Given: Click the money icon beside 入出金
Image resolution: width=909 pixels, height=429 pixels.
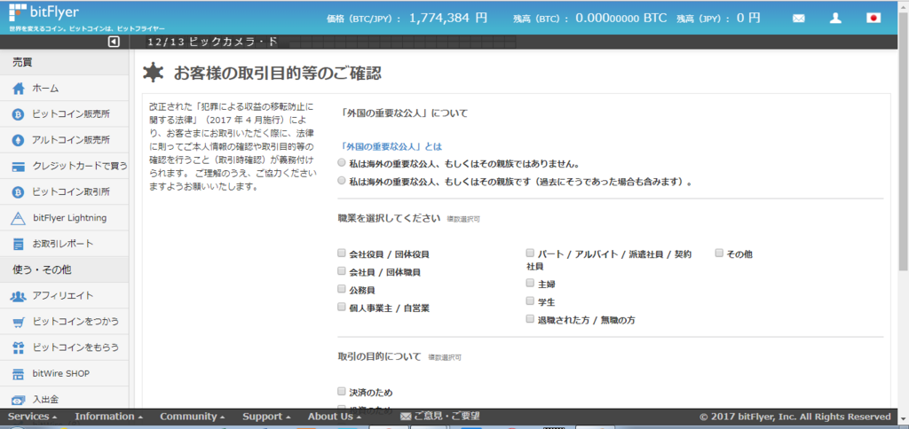Looking at the screenshot, I should tap(19, 400).
